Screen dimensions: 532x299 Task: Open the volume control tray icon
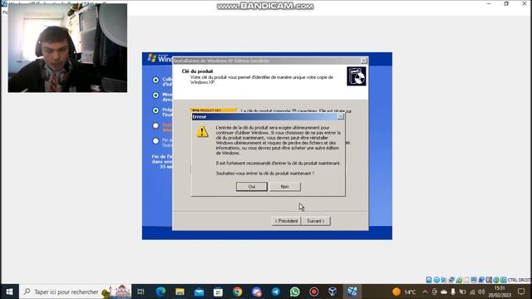481,292
